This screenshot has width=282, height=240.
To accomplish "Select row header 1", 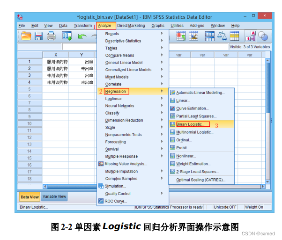I will click(30, 61).
